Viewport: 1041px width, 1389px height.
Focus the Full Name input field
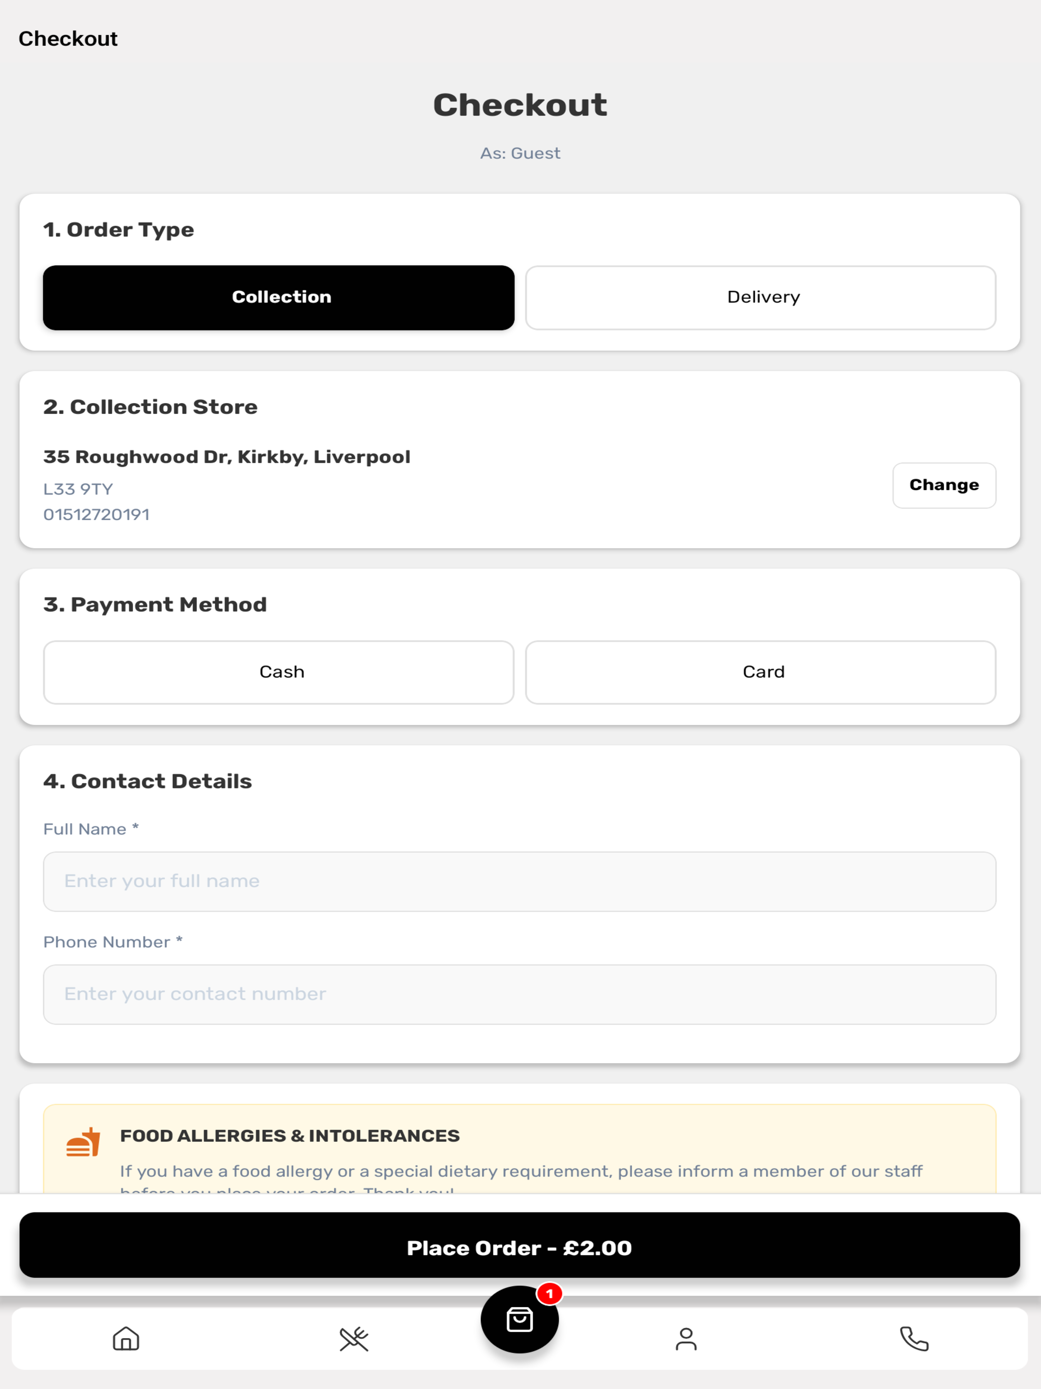(519, 881)
